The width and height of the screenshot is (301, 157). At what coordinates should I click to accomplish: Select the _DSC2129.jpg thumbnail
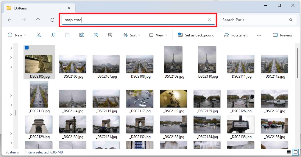[39, 124]
